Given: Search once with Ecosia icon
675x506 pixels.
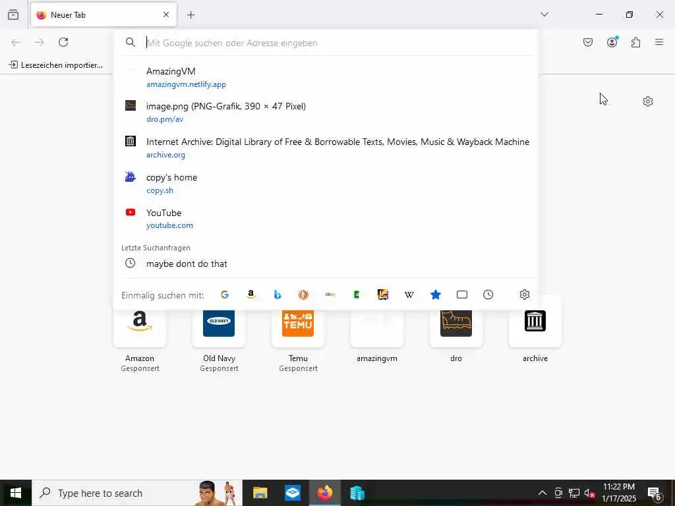Looking at the screenshot, I should point(357,295).
